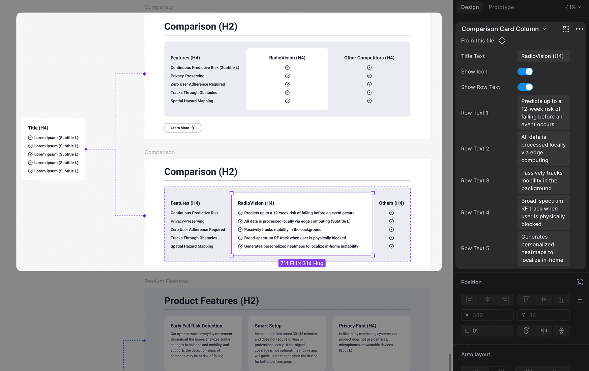Flip vertical icon

pyautogui.click(x=561, y=331)
